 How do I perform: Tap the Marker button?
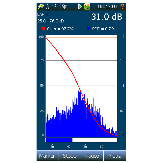47,155
